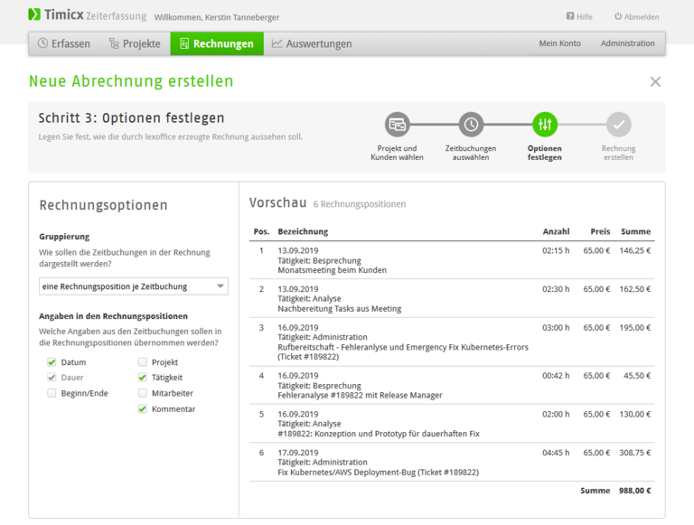Open the Auswertungen tab
This screenshot has width=694, height=525.
click(x=312, y=43)
